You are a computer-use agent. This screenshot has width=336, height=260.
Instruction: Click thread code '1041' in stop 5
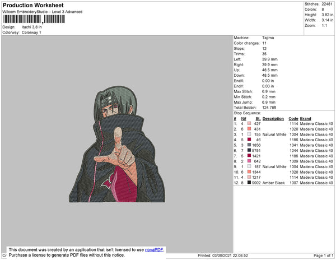click(294, 145)
